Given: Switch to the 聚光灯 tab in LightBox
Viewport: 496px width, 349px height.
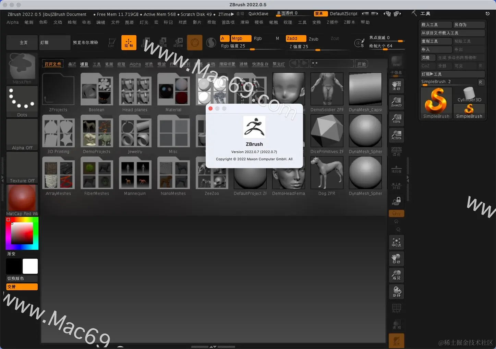Looking at the screenshot, I should click(x=279, y=64).
